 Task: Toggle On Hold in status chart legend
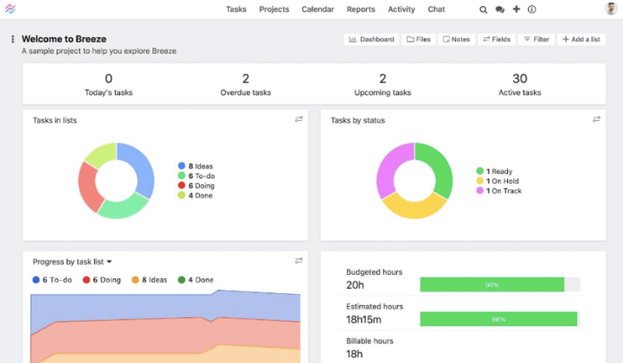click(x=498, y=181)
